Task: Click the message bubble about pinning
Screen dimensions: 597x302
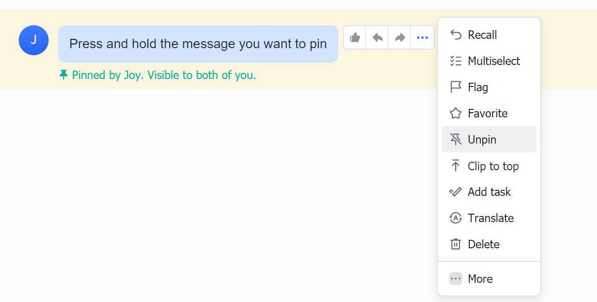Action: (198, 43)
